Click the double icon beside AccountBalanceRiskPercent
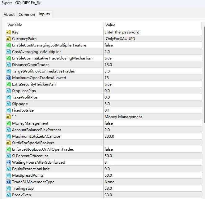205x199 pixels. [x=8, y=130]
